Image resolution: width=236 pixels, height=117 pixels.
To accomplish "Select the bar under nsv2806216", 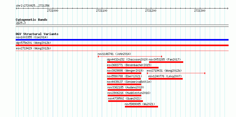I will [124, 96].
